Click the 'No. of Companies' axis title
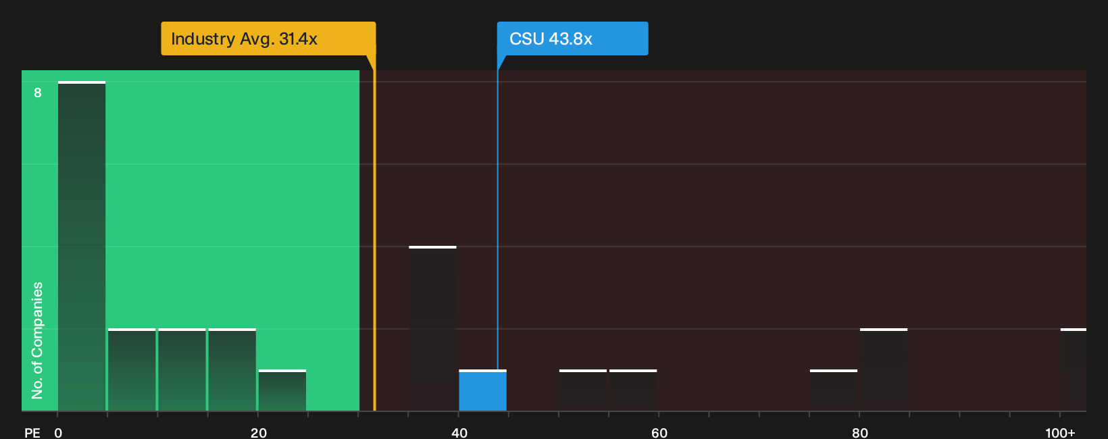Screen dimensions: 1108x439 pyautogui.click(x=37, y=340)
